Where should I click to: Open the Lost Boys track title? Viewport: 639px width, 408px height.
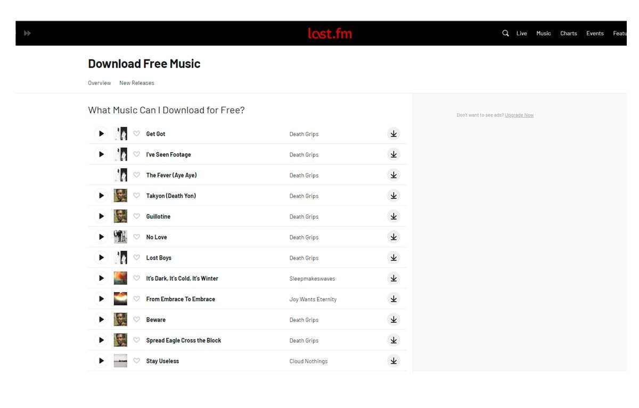coord(159,258)
